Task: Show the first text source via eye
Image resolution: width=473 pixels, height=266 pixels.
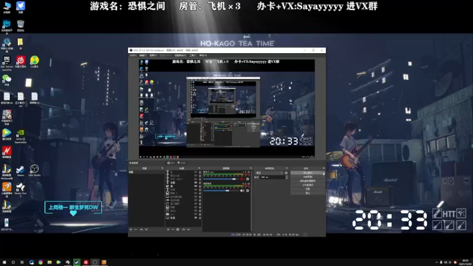Action: 196,172
